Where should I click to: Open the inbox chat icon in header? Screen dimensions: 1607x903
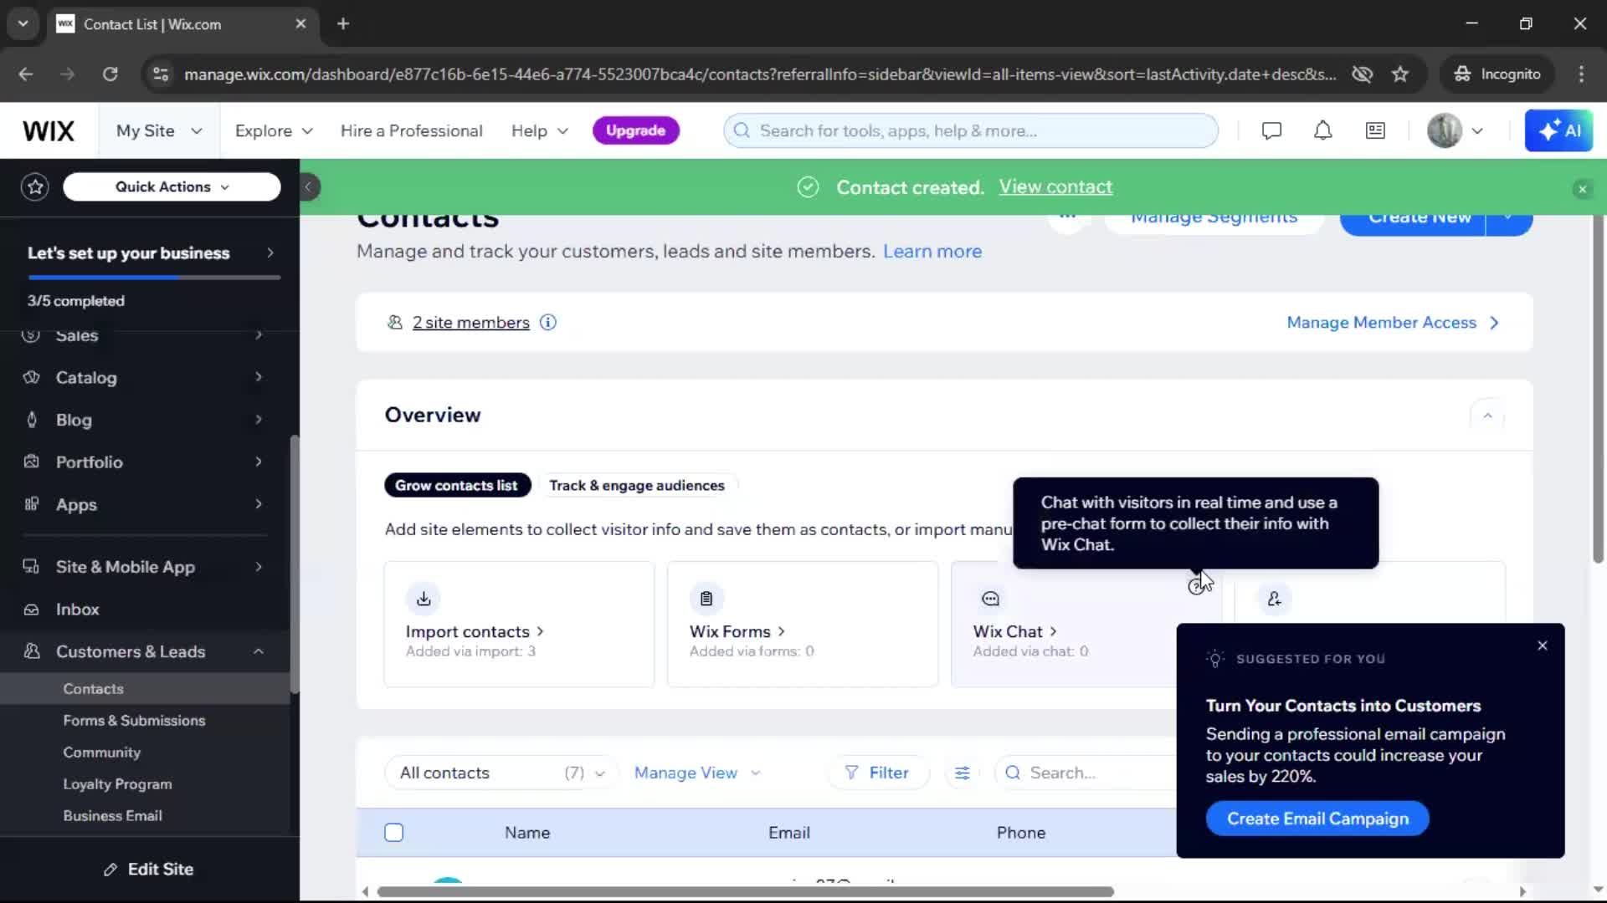tap(1271, 130)
